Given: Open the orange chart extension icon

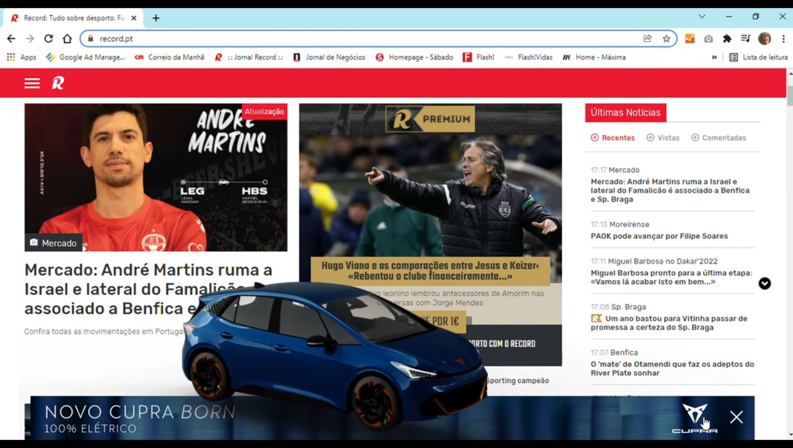Looking at the screenshot, I should pyautogui.click(x=690, y=39).
